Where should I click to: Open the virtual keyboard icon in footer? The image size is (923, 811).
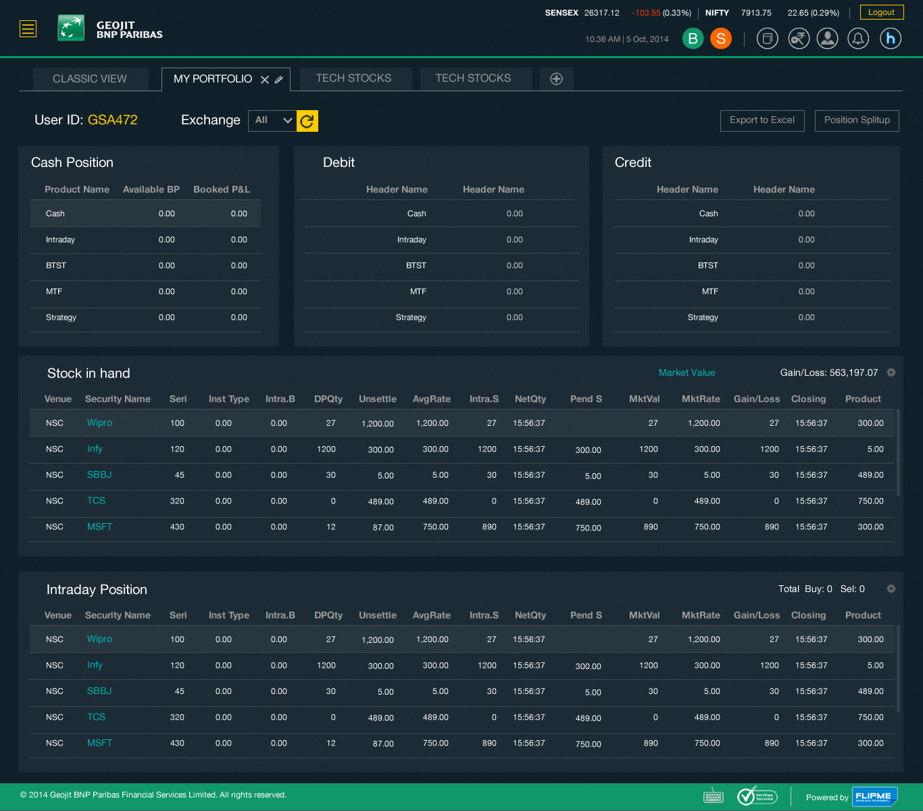coord(714,797)
